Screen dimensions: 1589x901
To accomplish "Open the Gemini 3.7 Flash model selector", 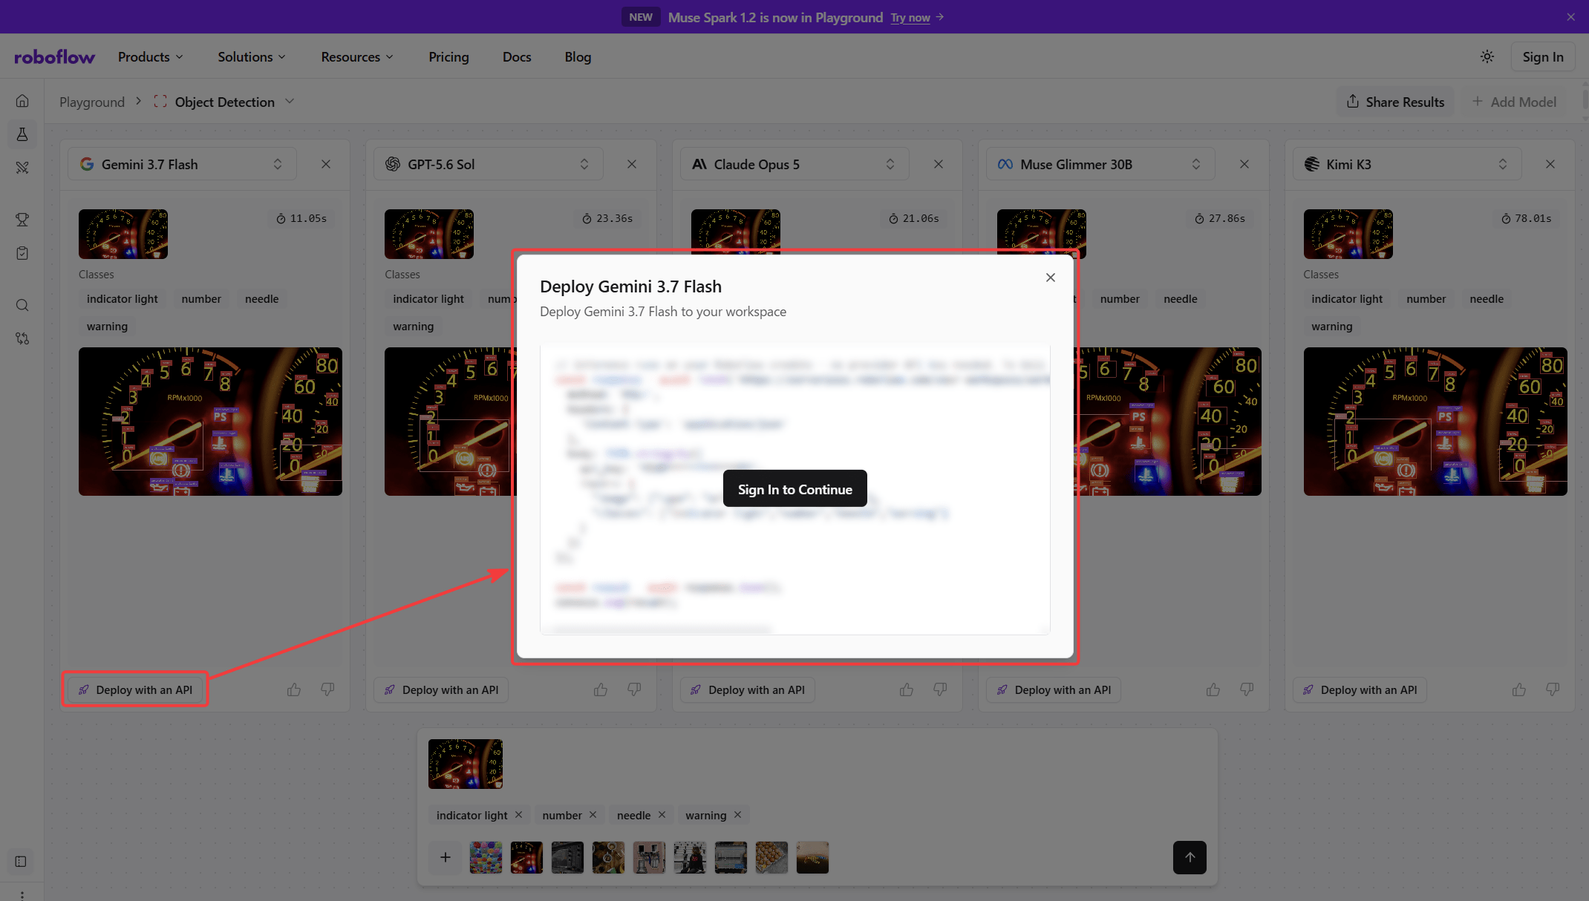I will tap(182, 164).
